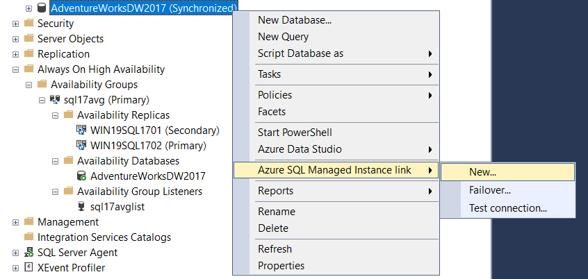Select the Integration Services Catalogs text label

point(104,237)
